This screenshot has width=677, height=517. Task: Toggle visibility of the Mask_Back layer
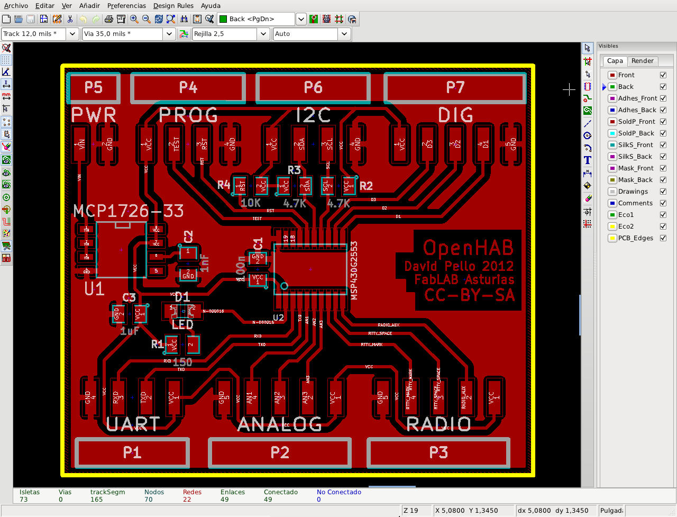click(663, 180)
